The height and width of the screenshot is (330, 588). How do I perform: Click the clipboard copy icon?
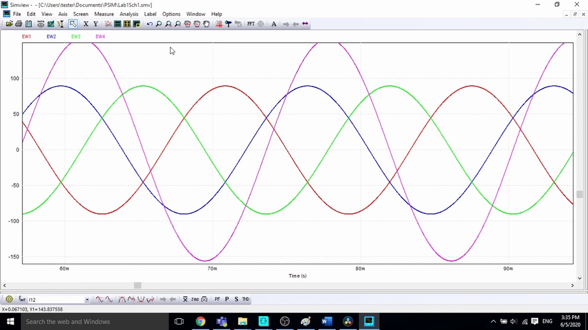tap(28, 24)
